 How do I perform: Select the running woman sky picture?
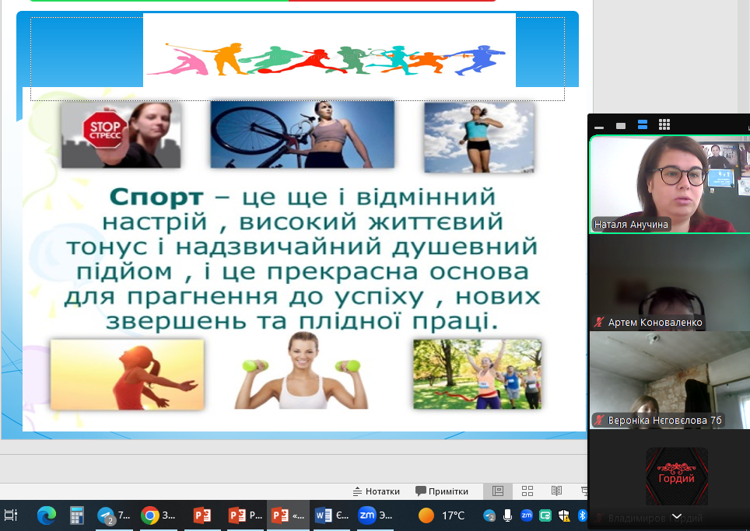pos(479,138)
